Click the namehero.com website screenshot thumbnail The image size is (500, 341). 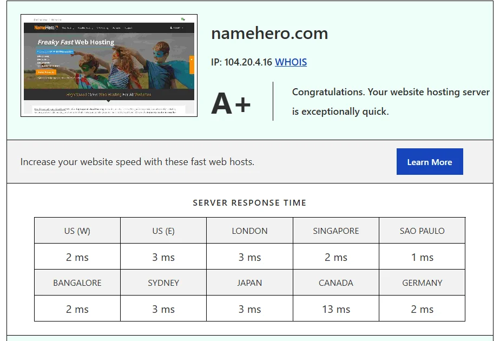click(x=108, y=65)
